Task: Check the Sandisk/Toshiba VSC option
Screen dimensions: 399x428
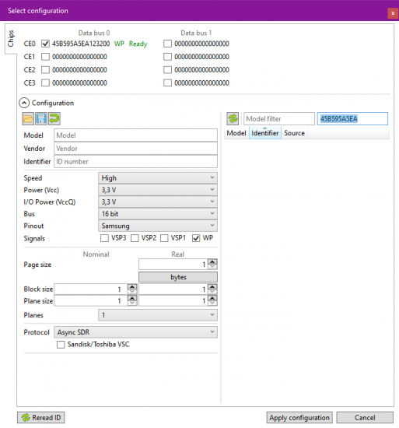Action: (61, 345)
